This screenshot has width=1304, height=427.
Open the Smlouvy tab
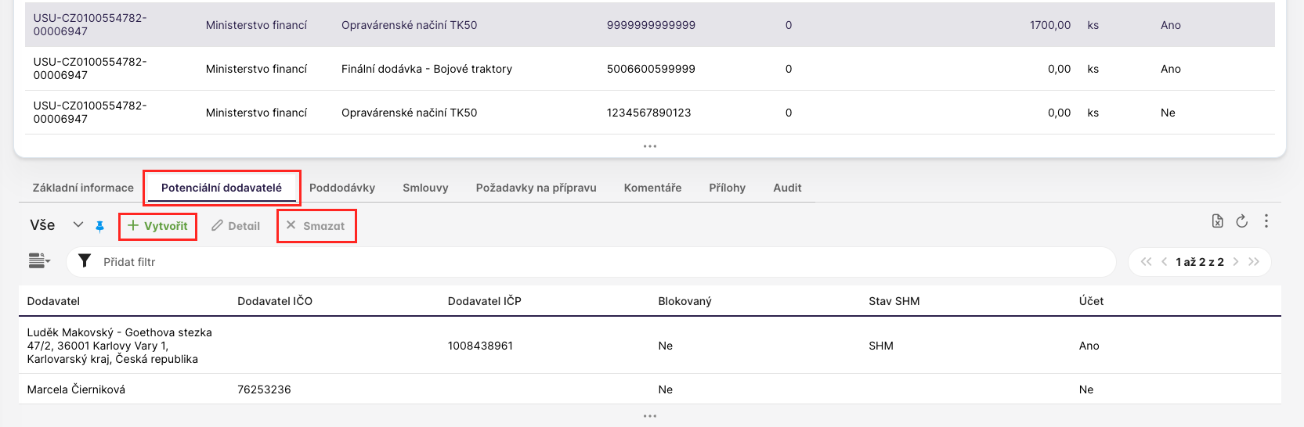(425, 188)
